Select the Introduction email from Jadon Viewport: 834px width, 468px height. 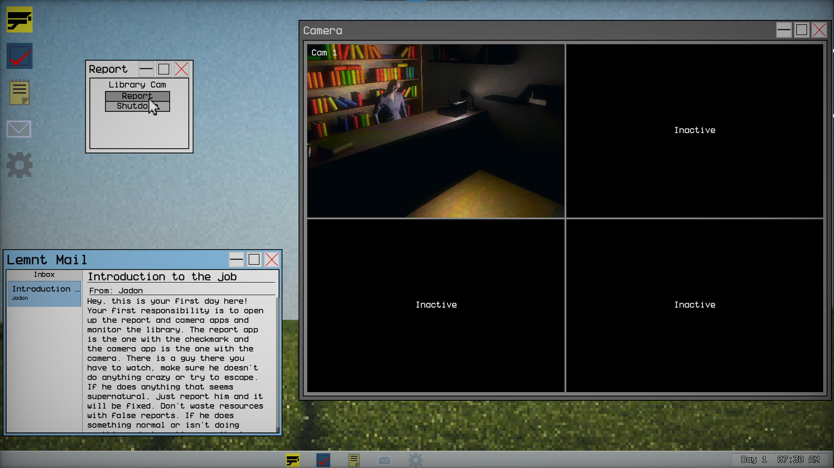[x=44, y=293]
